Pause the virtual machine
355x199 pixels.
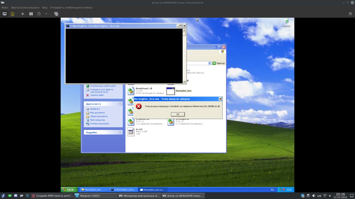[x=31, y=14]
